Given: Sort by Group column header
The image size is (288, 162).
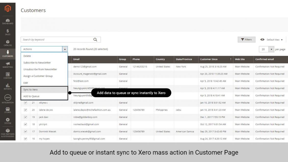Looking at the screenshot, I should click(x=124, y=59).
